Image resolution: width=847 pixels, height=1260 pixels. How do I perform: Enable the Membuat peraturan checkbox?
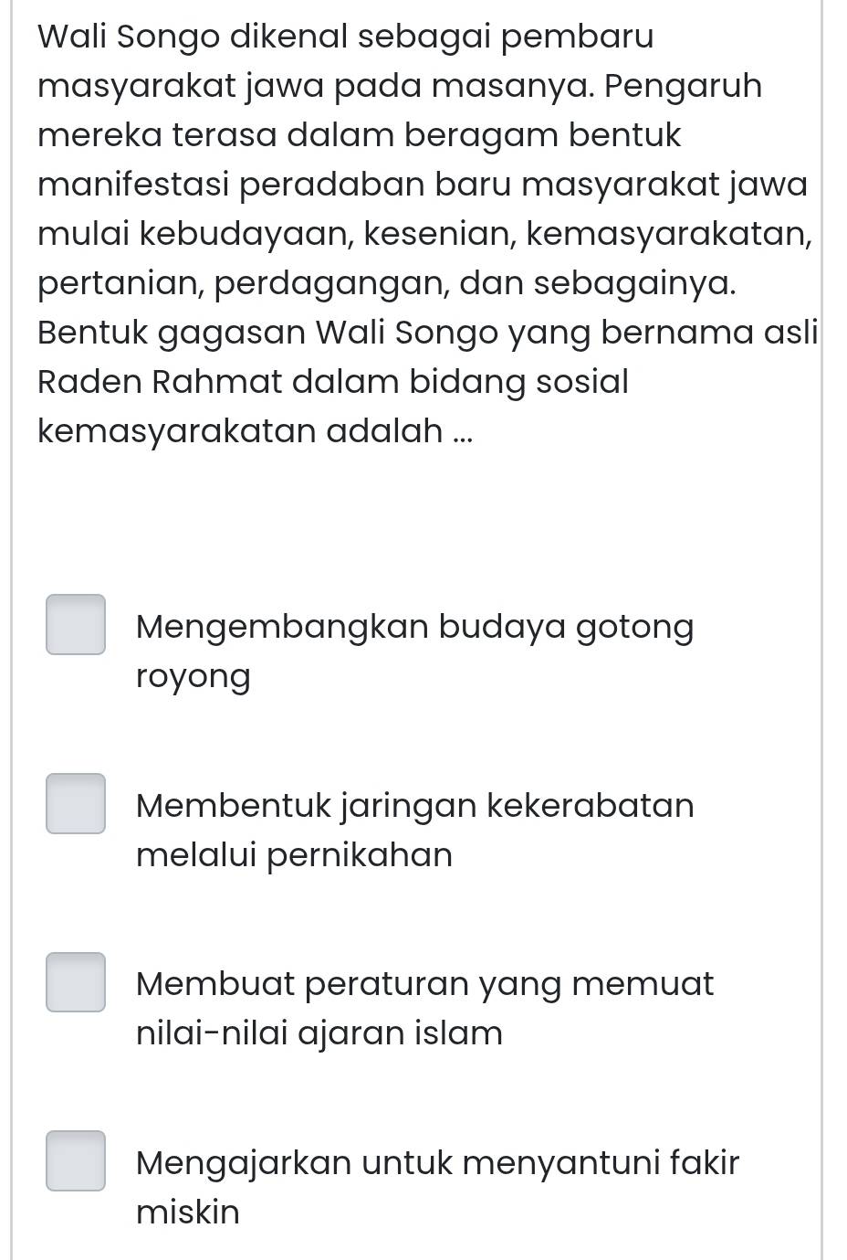click(76, 982)
